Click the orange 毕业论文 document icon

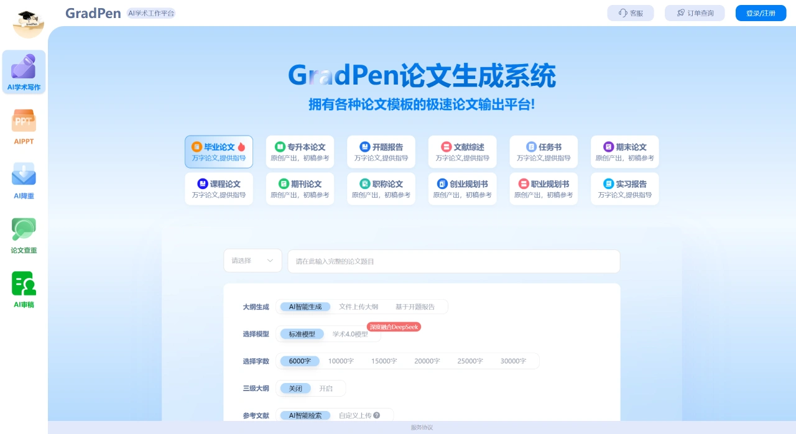click(197, 147)
